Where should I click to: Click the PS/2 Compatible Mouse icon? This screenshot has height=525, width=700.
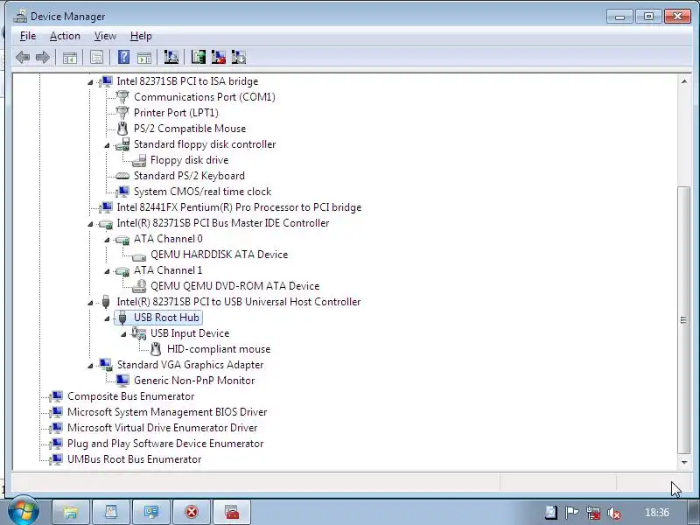click(122, 129)
